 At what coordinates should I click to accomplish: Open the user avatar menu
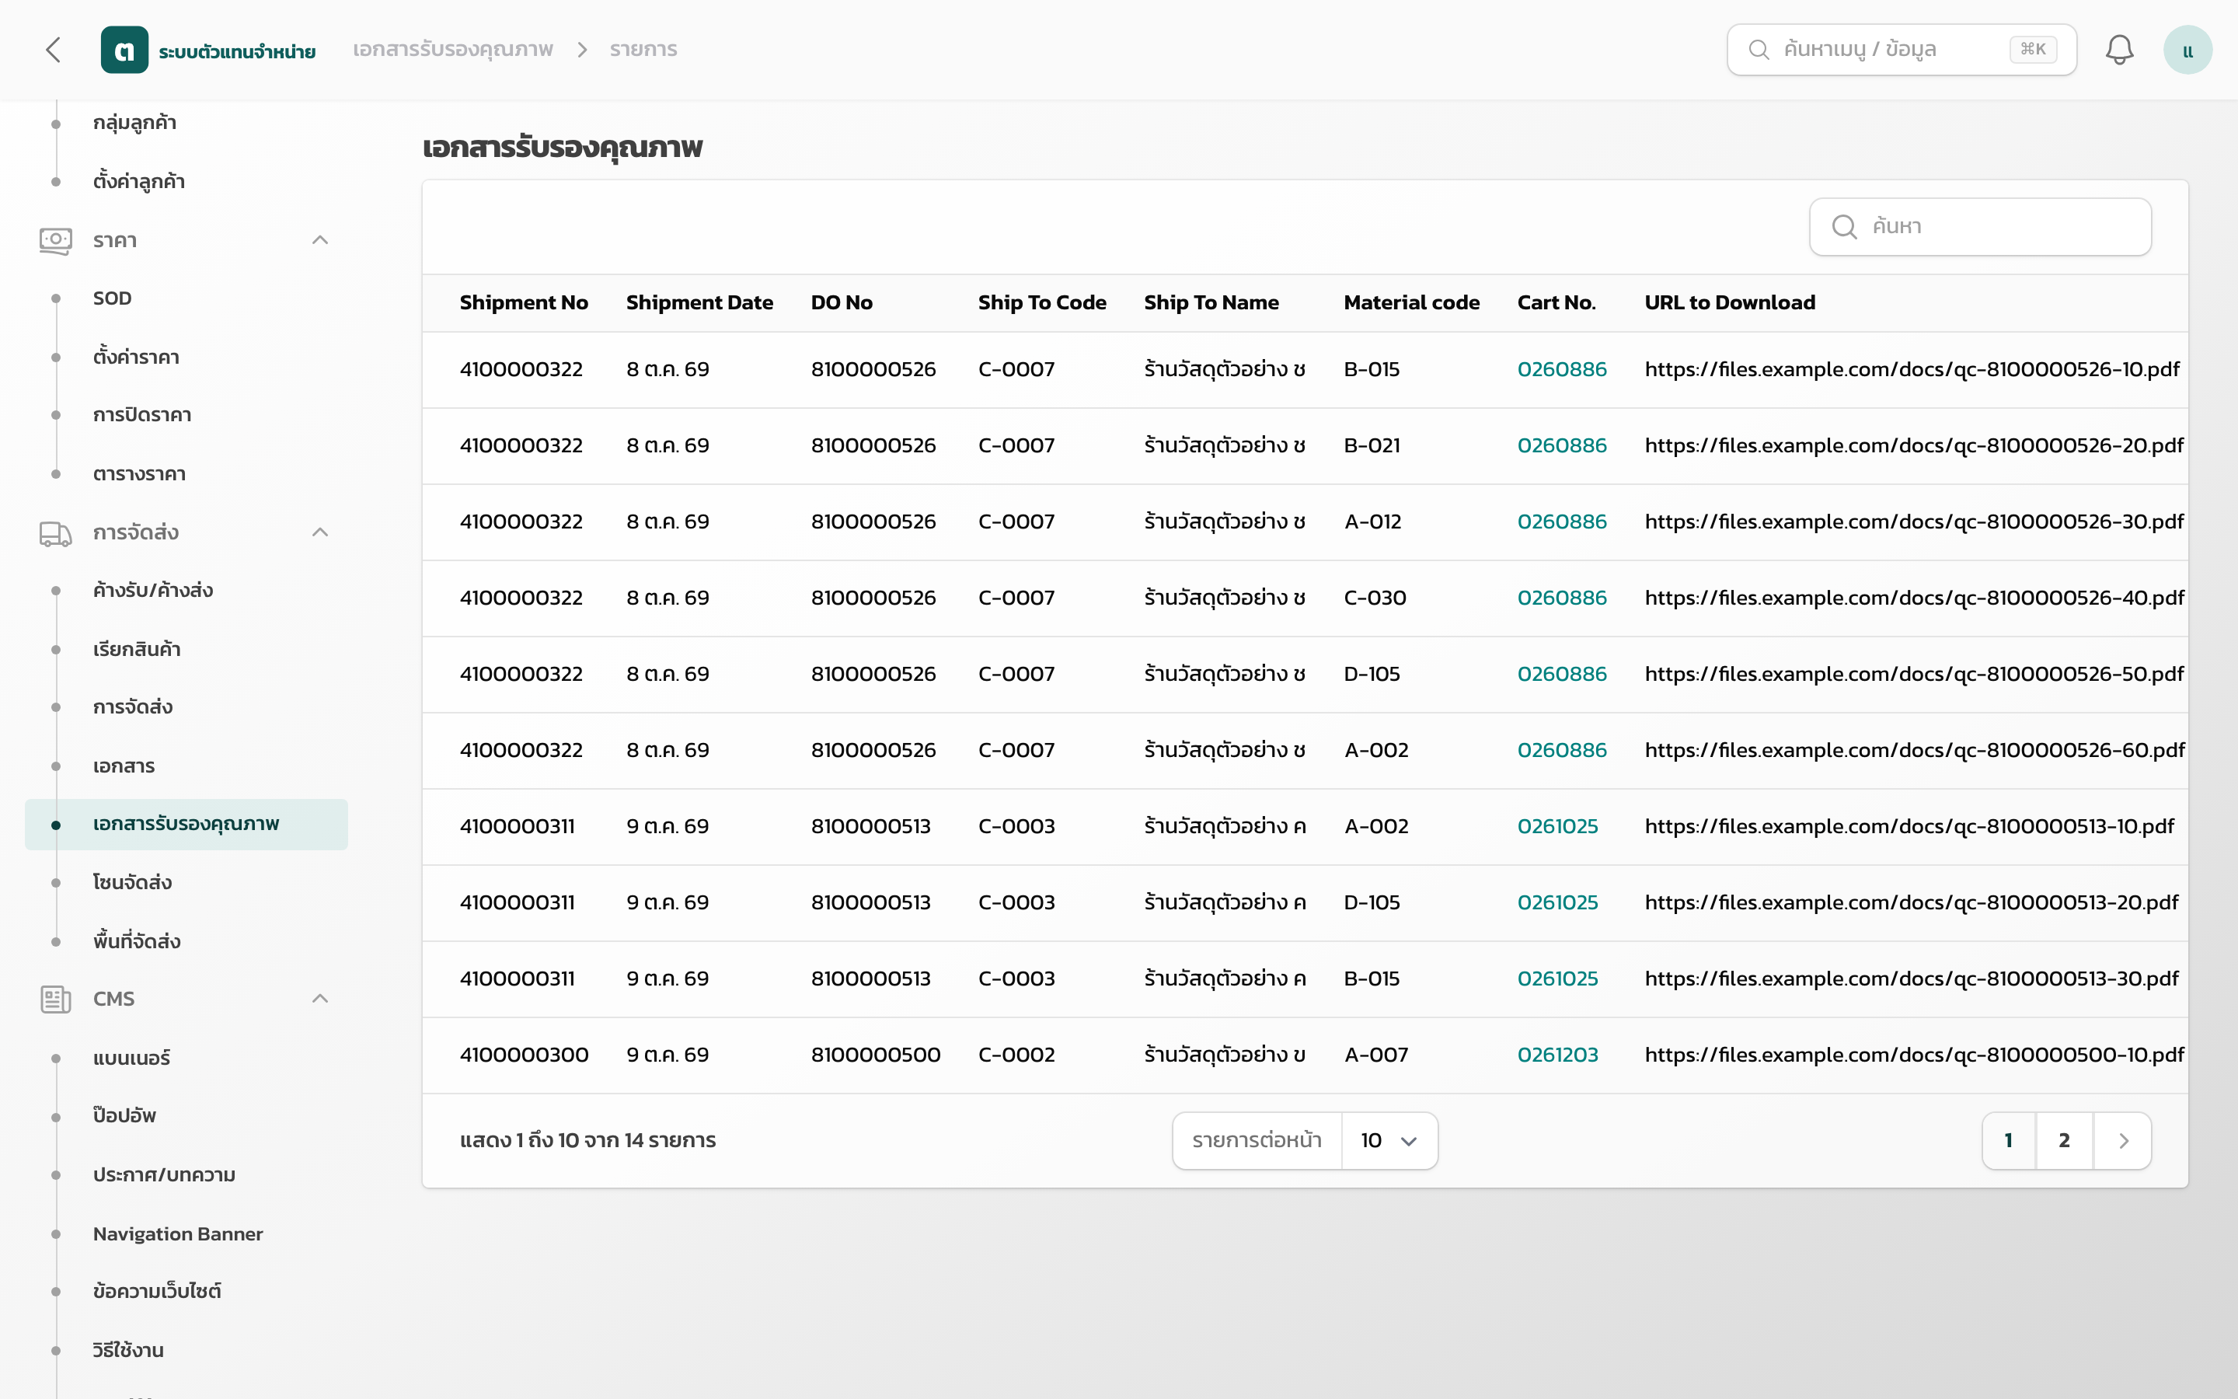coord(2187,50)
